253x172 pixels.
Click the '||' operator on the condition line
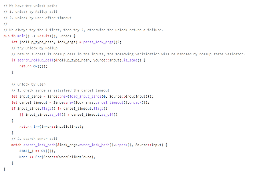point(22,115)
